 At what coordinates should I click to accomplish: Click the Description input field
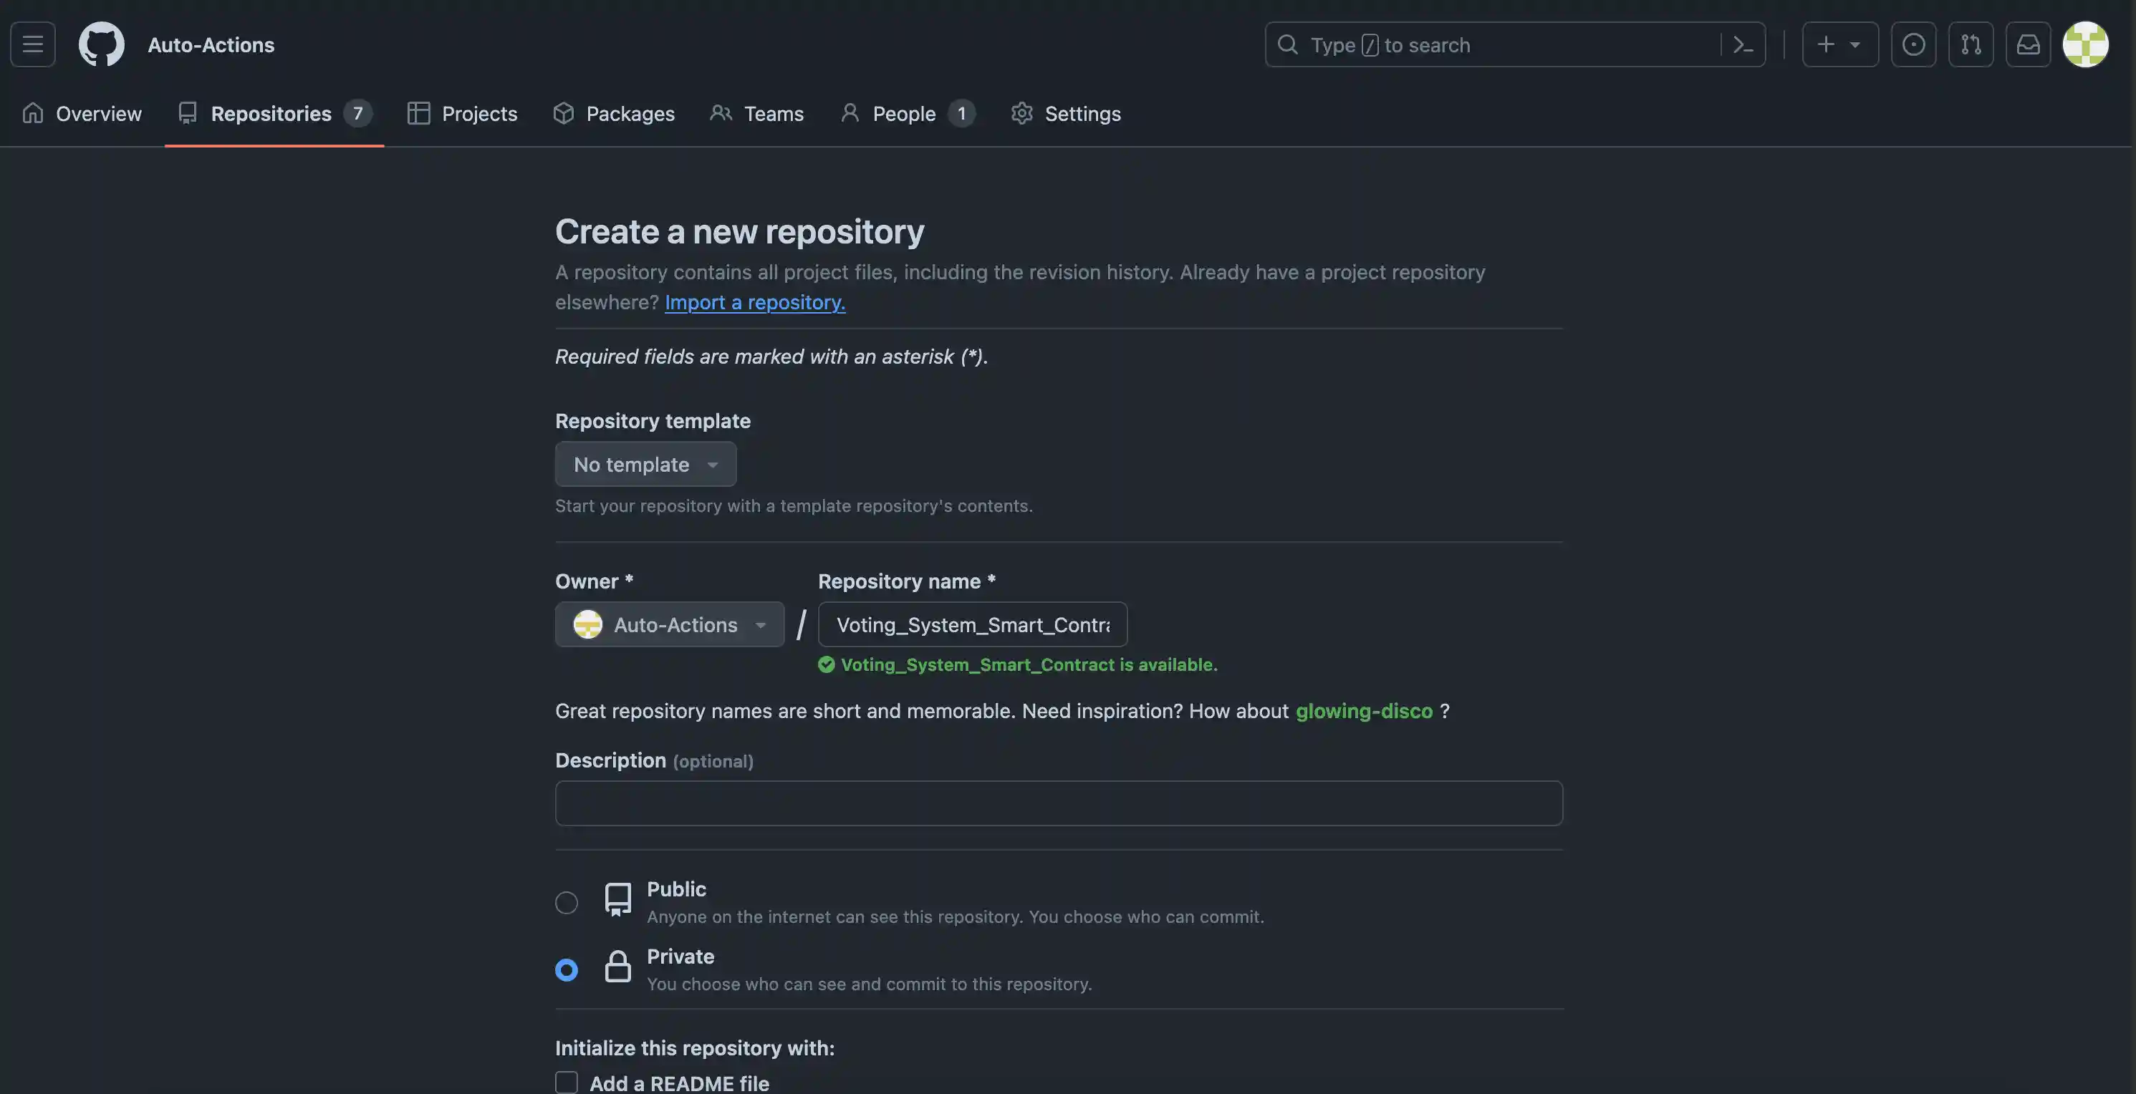(x=1058, y=803)
